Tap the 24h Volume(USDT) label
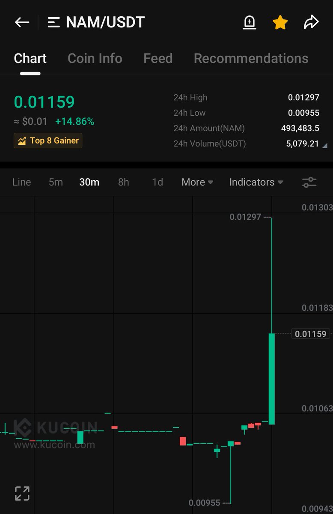333x514 pixels. coord(210,143)
